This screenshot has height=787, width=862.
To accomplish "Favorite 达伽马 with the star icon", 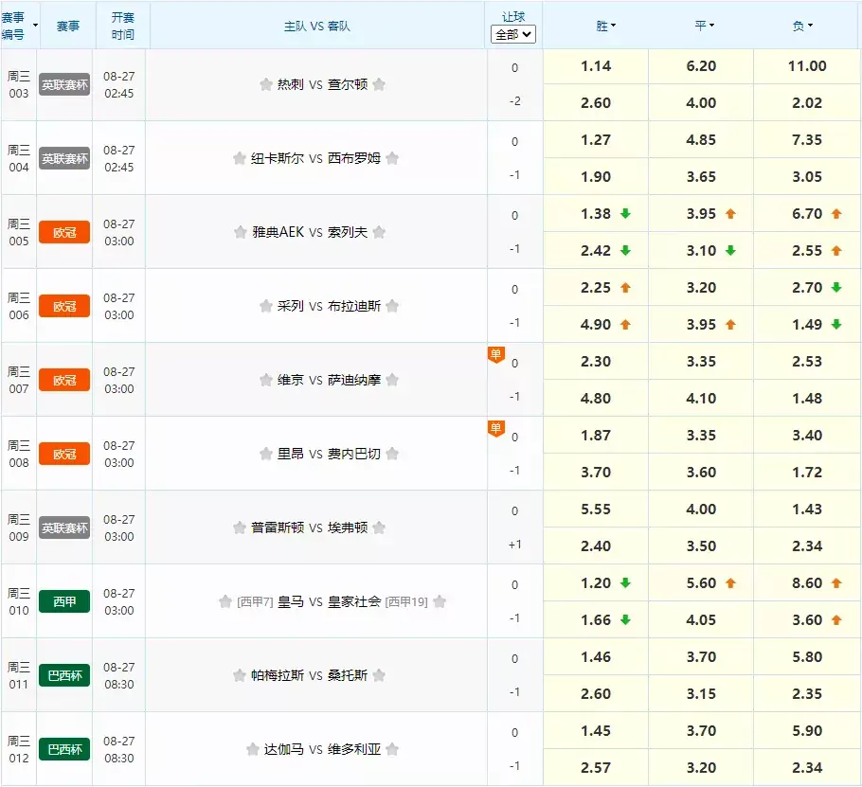I will tap(252, 749).
